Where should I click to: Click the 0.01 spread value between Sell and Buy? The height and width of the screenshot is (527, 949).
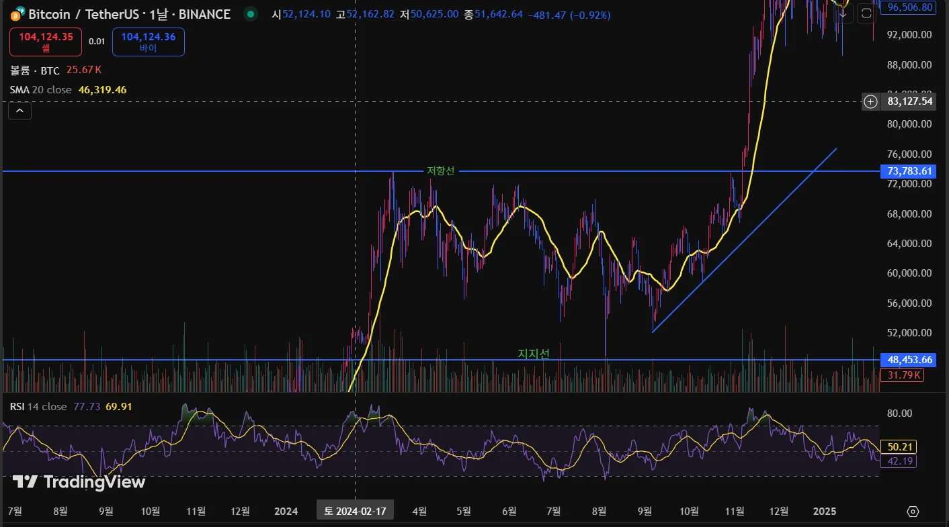point(97,42)
